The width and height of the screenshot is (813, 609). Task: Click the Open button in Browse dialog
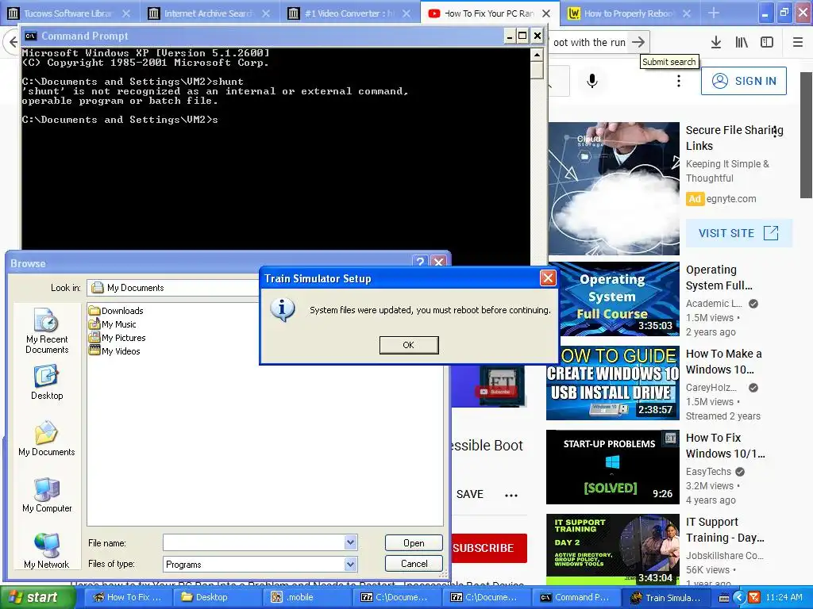click(x=414, y=542)
